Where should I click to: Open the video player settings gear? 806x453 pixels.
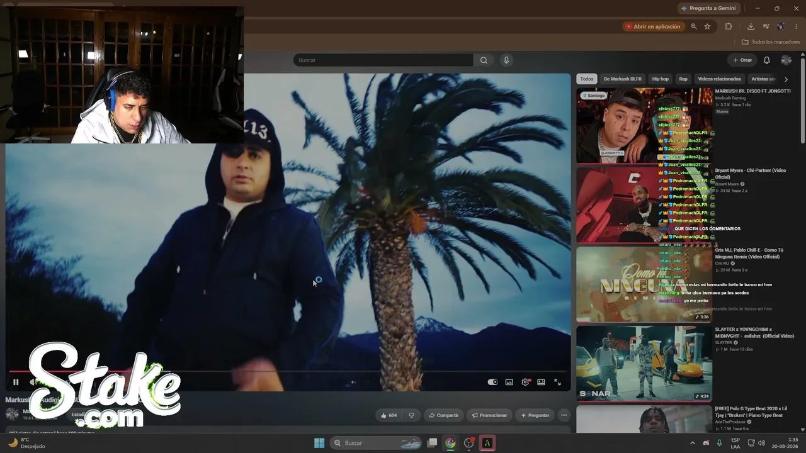pyautogui.click(x=525, y=382)
